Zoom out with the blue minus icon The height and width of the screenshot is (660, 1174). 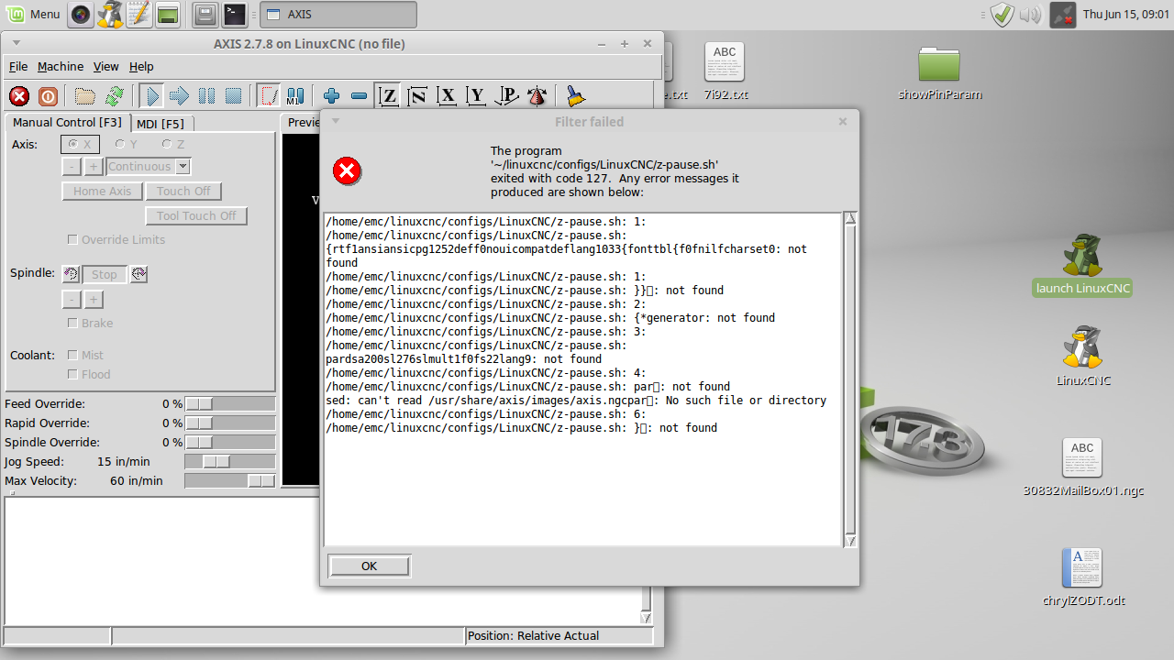359,95
